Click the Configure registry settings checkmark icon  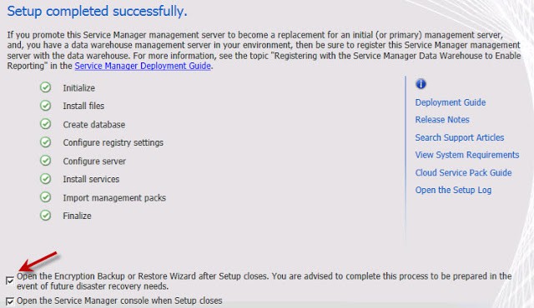45,142
